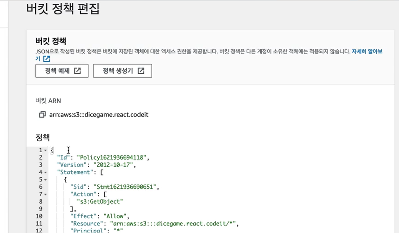Click the 버킷 ARN label
This screenshot has width=399, height=233.
point(48,101)
